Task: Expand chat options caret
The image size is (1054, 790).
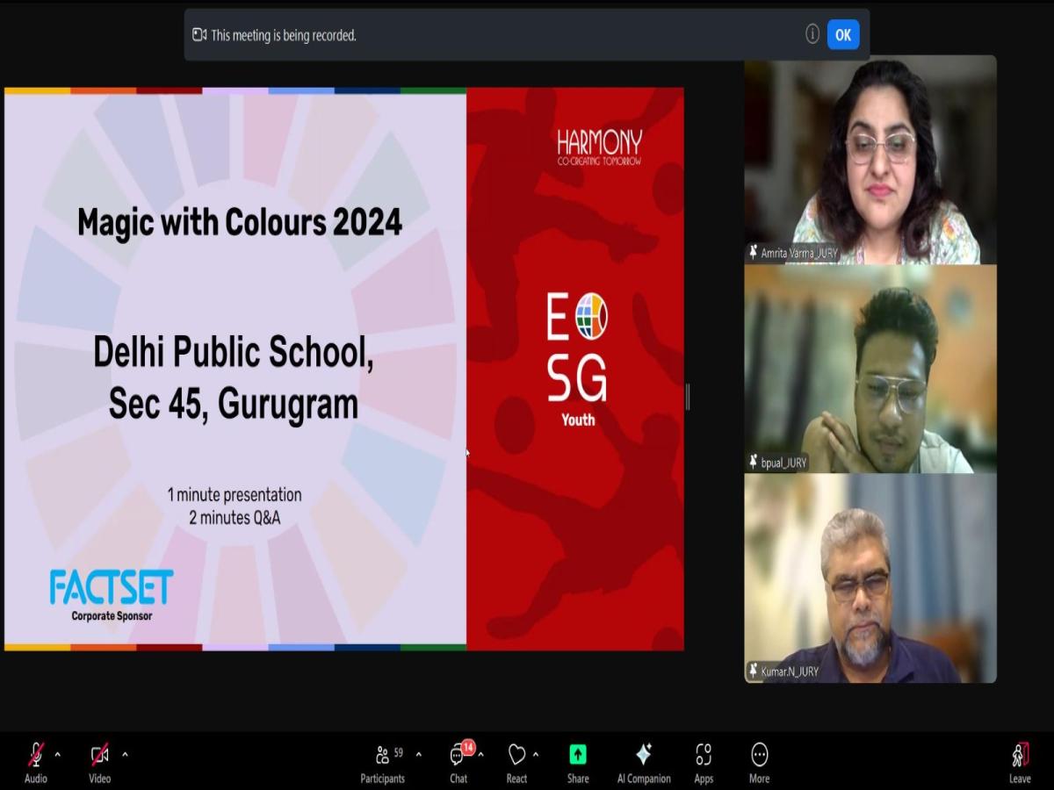Action: click(x=480, y=754)
